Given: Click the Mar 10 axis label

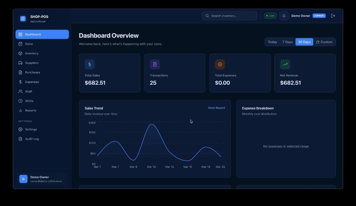Looking at the screenshot, I should (152, 167).
